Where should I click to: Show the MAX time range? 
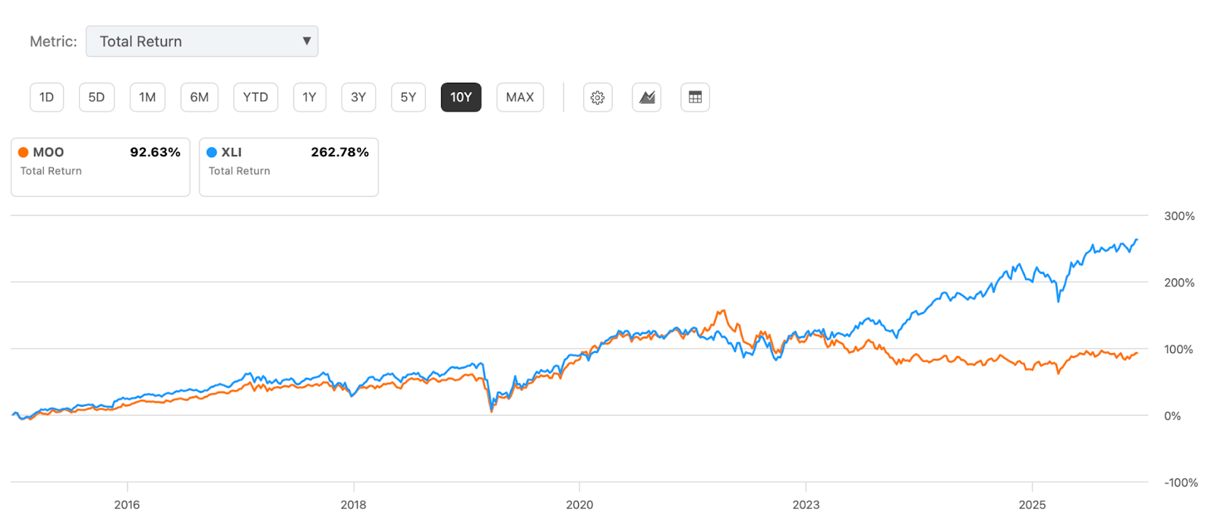click(x=520, y=97)
